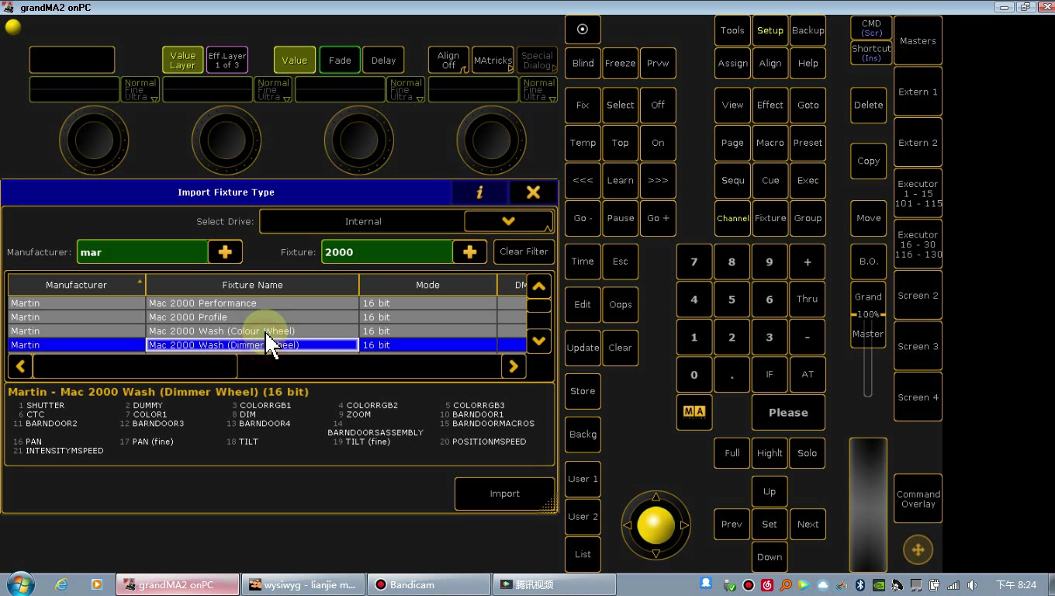Screen dimensions: 1055x596
Task: Click the Setup key
Action: 770,30
